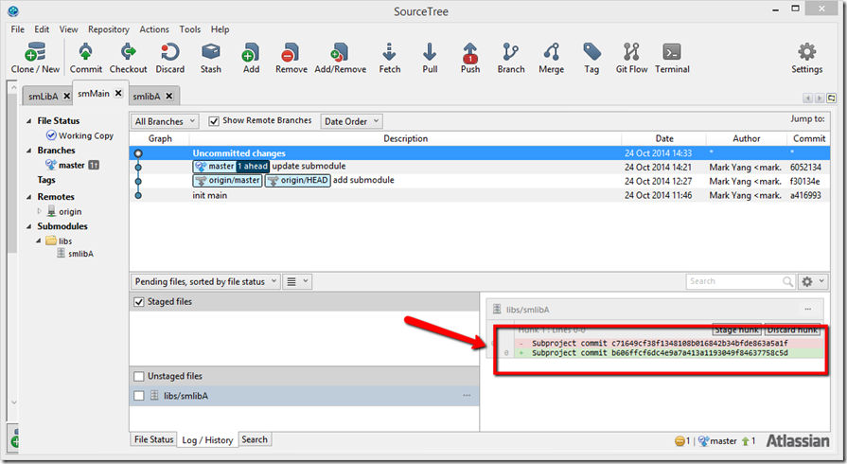Switch to the Search bottom tab
Screen dimensions: 847x464
pos(255,439)
